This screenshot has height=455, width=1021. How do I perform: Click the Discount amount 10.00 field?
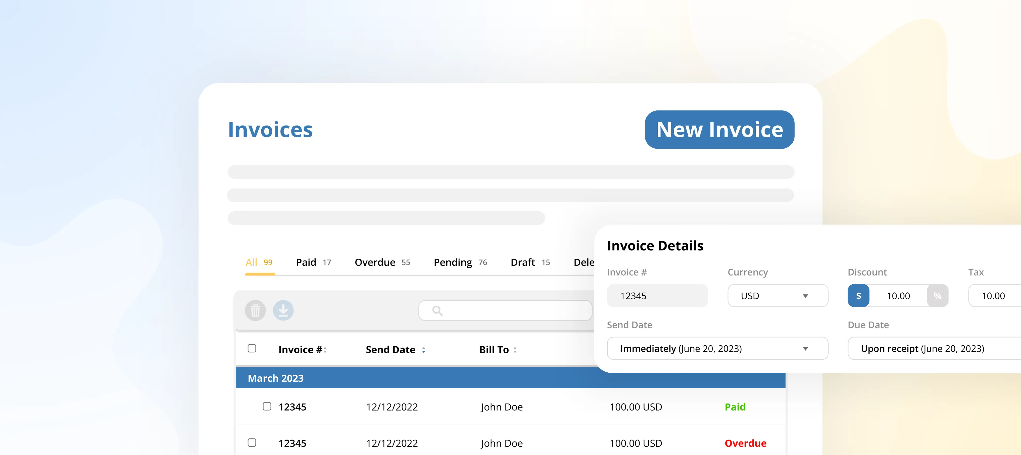point(898,295)
